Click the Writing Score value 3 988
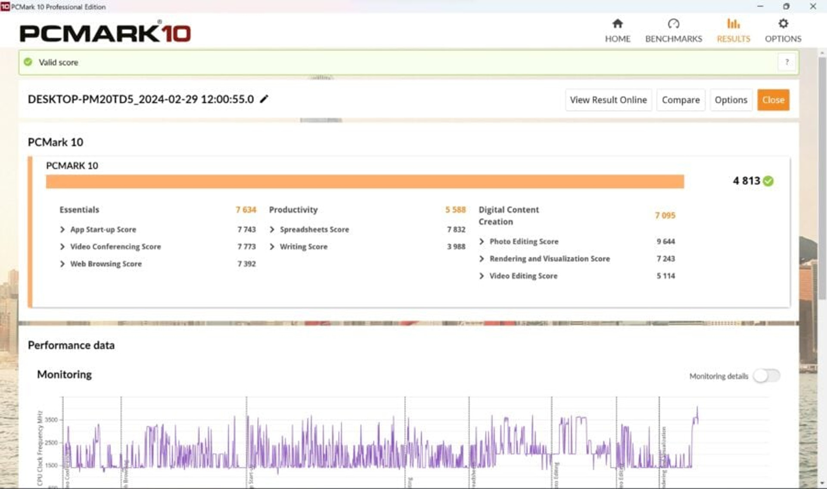Image resolution: width=827 pixels, height=489 pixels. [456, 246]
